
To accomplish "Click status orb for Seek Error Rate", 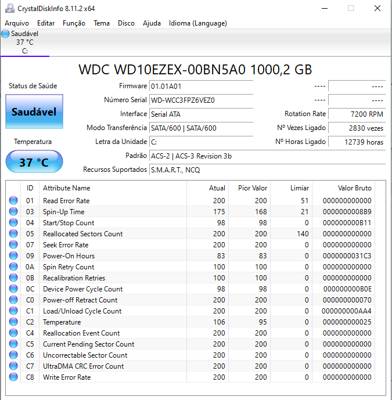I will [13, 244].
